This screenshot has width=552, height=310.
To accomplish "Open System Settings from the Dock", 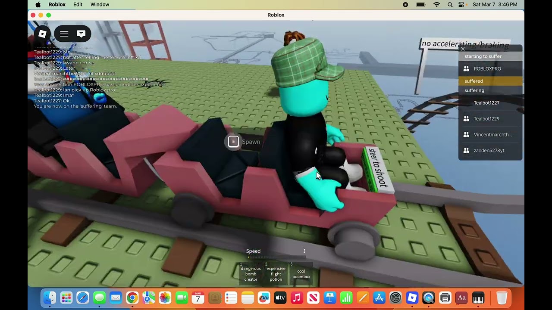I will coord(396,298).
